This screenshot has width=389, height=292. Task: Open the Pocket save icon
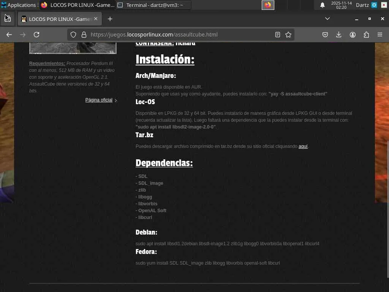325,35
